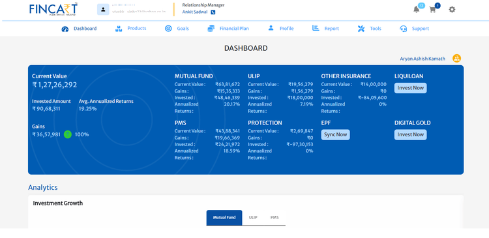Open the Tools menu

point(376,29)
